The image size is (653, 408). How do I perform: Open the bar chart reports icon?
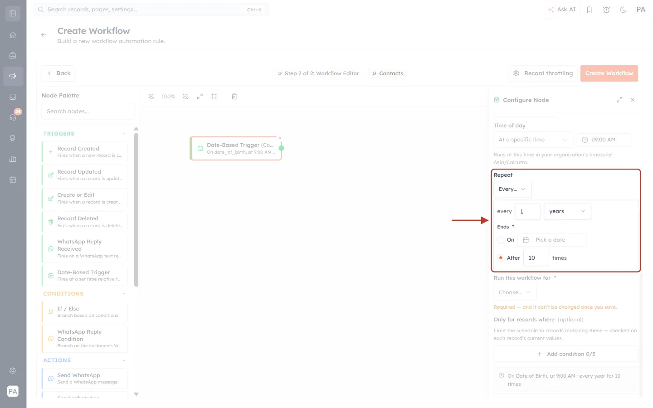(13, 159)
